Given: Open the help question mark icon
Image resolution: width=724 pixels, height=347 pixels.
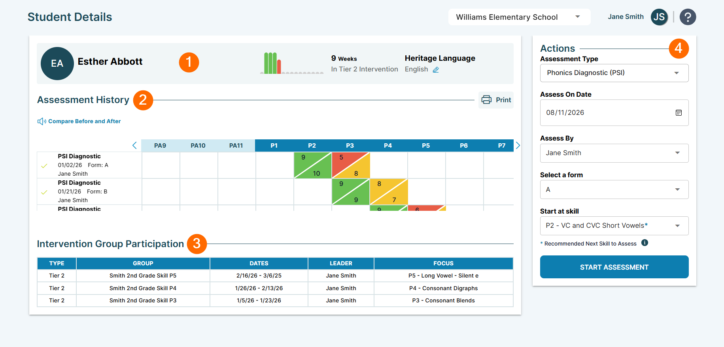Looking at the screenshot, I should point(688,17).
